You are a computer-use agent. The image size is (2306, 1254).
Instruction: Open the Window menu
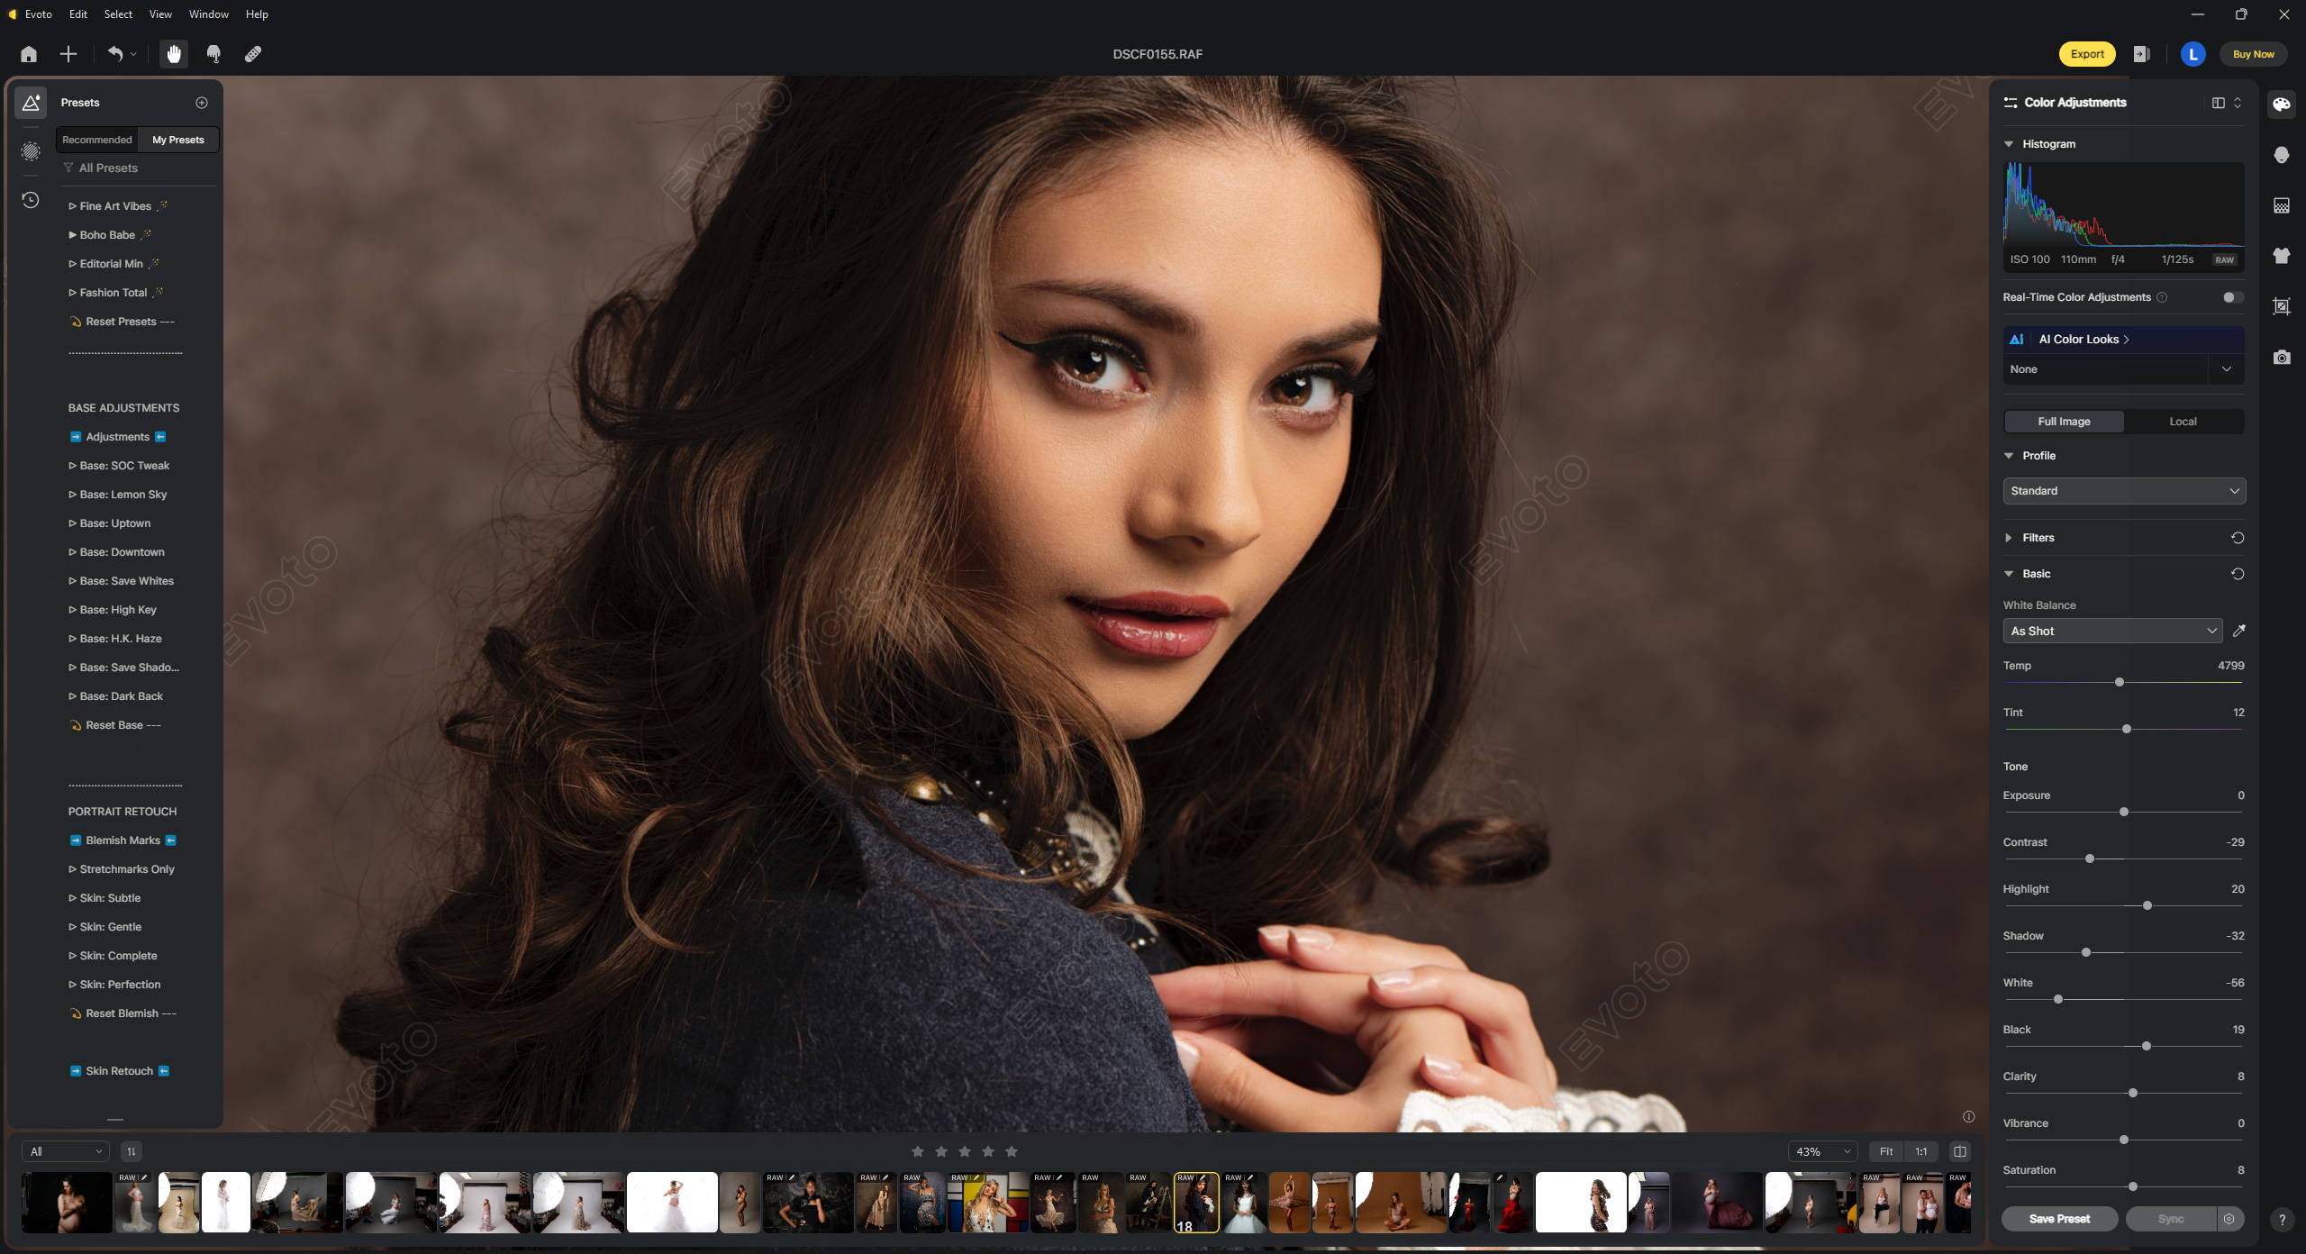coord(208,14)
